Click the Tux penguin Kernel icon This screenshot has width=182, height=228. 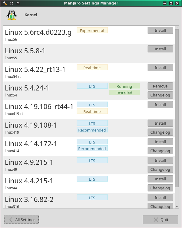pos(12,15)
